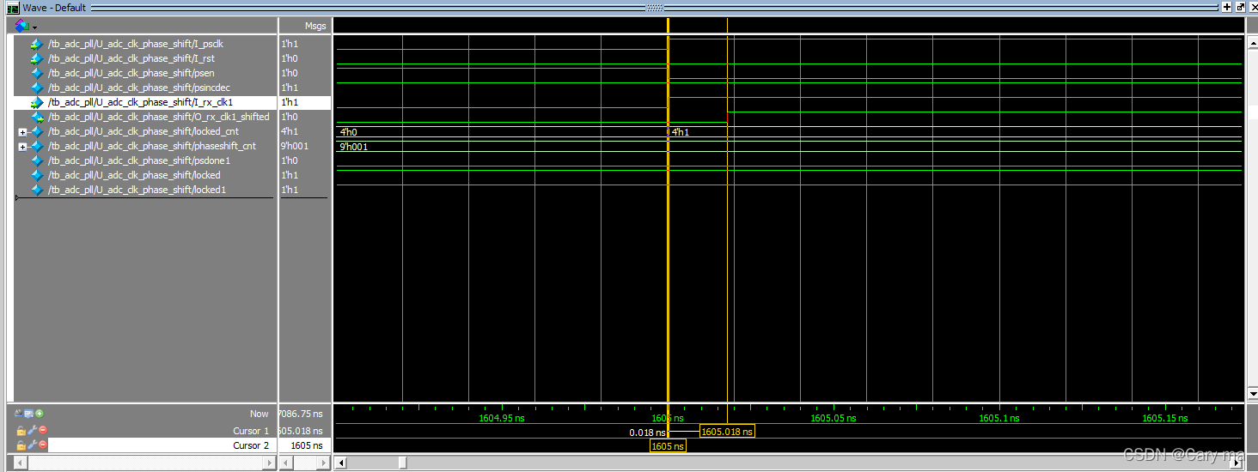Select the I_psclk signal name
The width and height of the screenshot is (1258, 472).
[x=136, y=44]
